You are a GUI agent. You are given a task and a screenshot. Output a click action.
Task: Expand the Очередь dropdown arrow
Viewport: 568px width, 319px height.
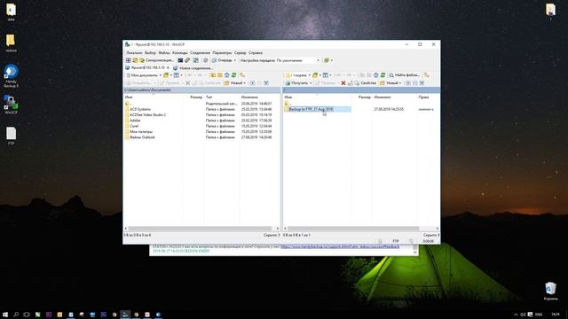pos(234,60)
